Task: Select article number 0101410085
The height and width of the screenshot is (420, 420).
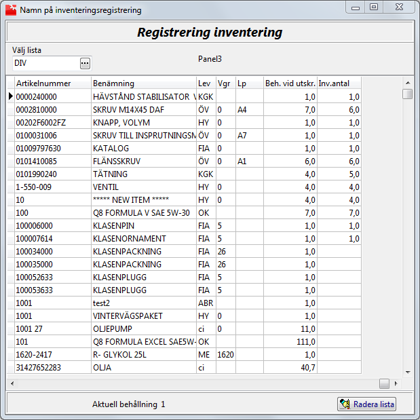Action: click(x=53, y=161)
